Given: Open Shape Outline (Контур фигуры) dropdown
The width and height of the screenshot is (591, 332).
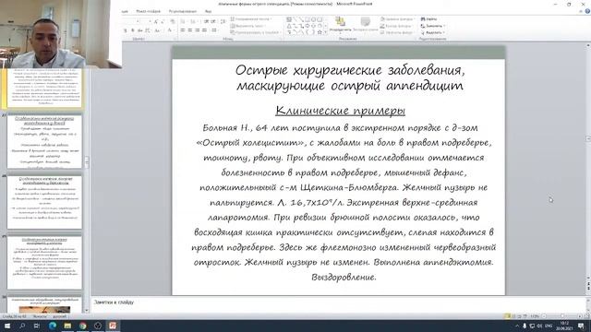Looking at the screenshot, I should pos(396,26).
